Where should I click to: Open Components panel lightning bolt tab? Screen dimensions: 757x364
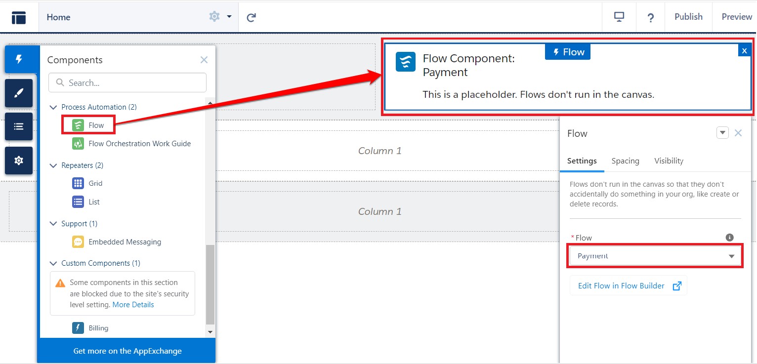[19, 59]
